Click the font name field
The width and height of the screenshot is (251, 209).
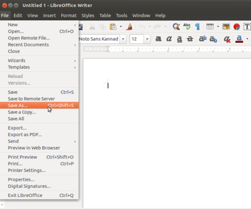[x=99, y=39]
